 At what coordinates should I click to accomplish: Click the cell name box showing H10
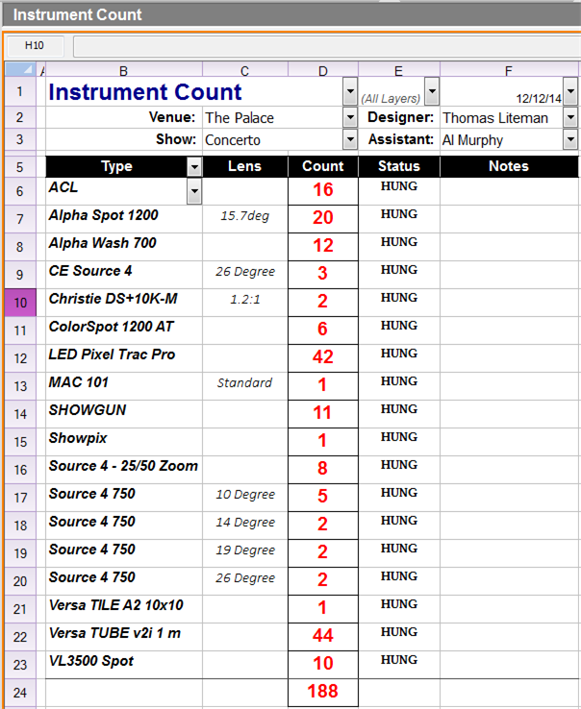click(35, 46)
